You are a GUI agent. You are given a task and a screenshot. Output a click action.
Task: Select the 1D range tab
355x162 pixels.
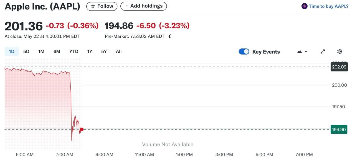[x=12, y=52]
